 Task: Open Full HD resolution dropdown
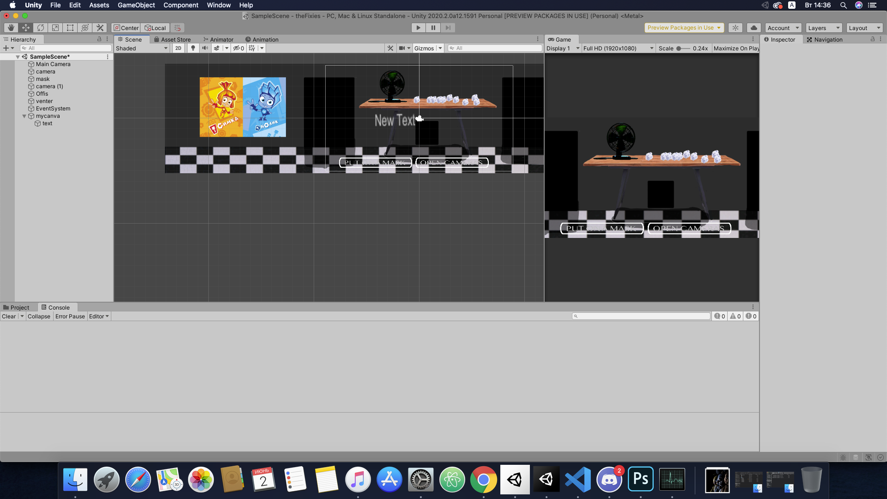tap(618, 48)
